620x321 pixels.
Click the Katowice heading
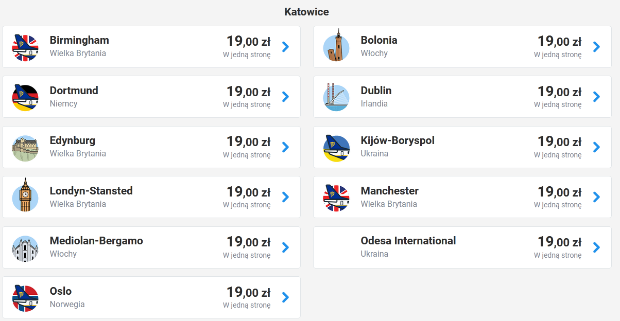pyautogui.click(x=306, y=12)
